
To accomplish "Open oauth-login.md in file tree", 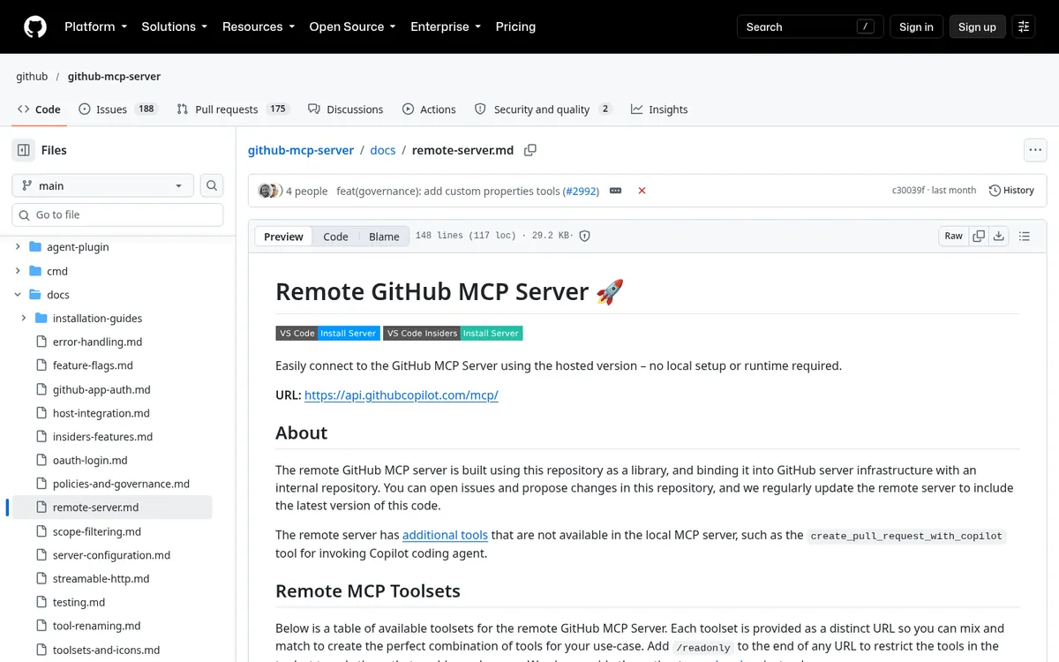I will [90, 461].
